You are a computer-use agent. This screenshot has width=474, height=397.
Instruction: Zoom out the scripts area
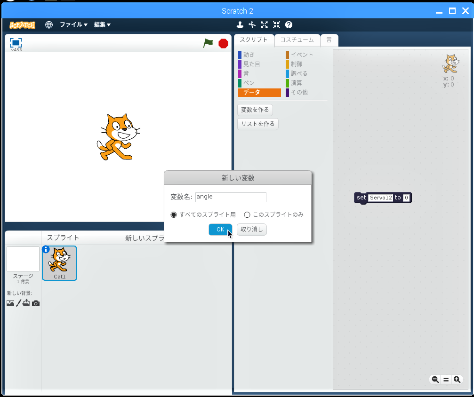coord(435,380)
